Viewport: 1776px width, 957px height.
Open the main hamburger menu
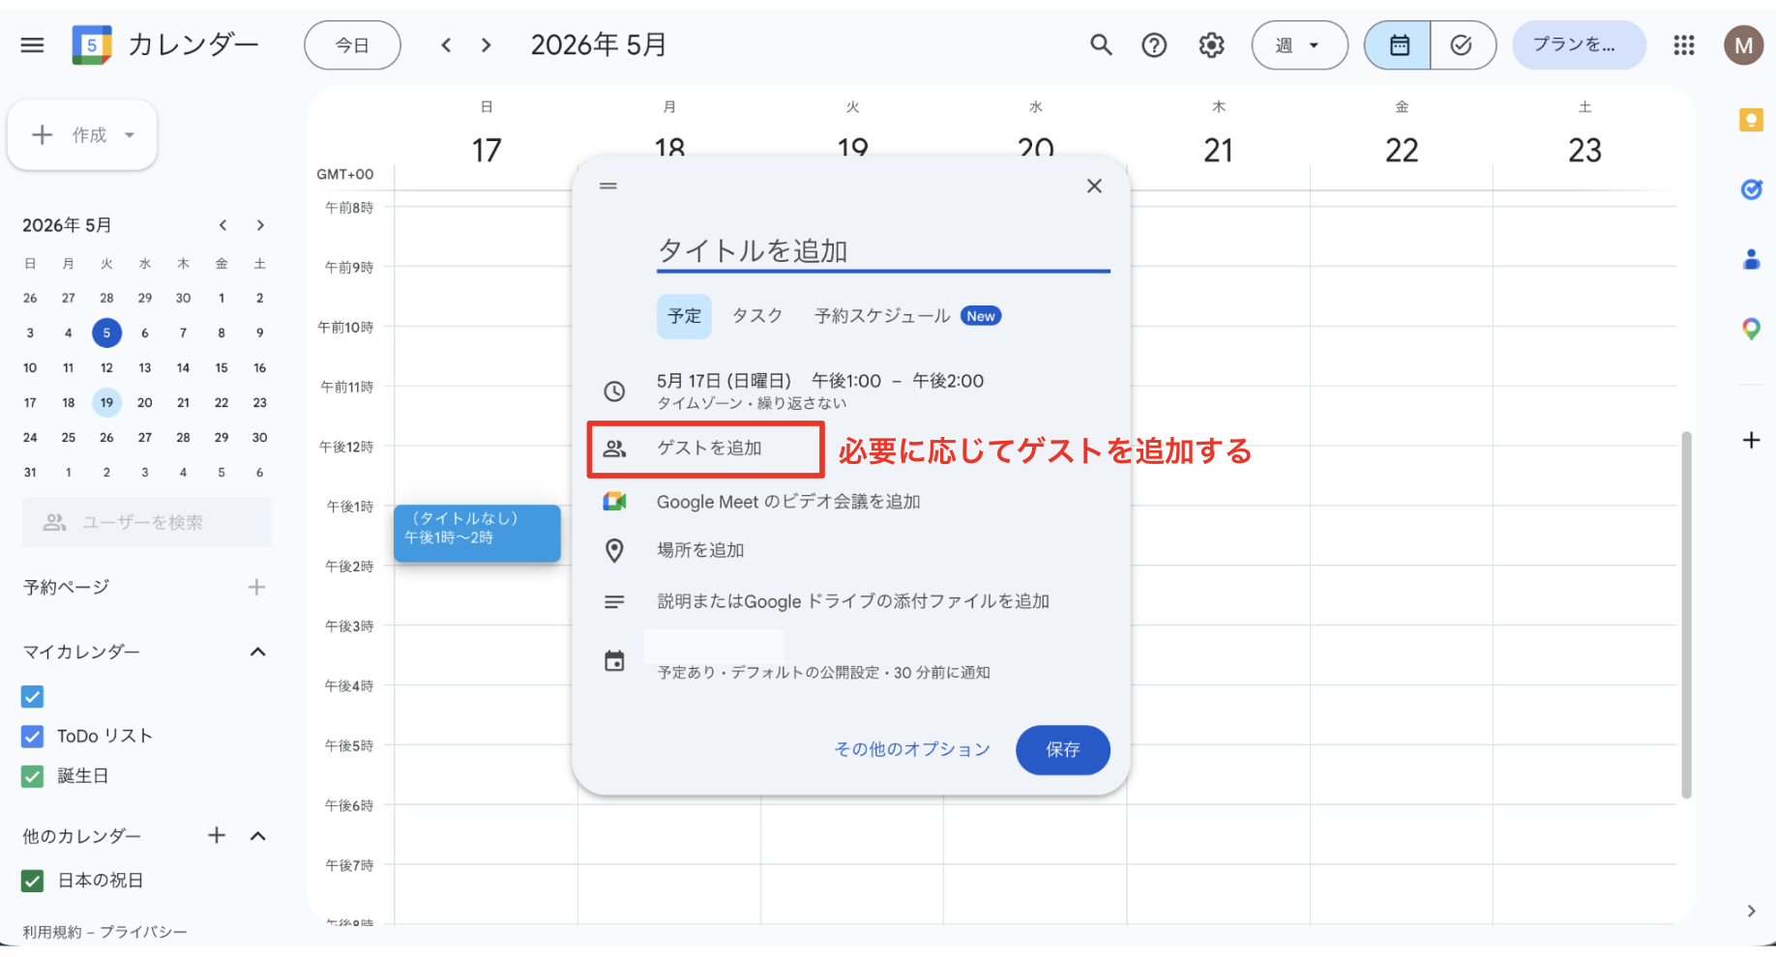(x=33, y=44)
